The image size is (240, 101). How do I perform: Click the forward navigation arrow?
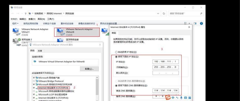18,13
